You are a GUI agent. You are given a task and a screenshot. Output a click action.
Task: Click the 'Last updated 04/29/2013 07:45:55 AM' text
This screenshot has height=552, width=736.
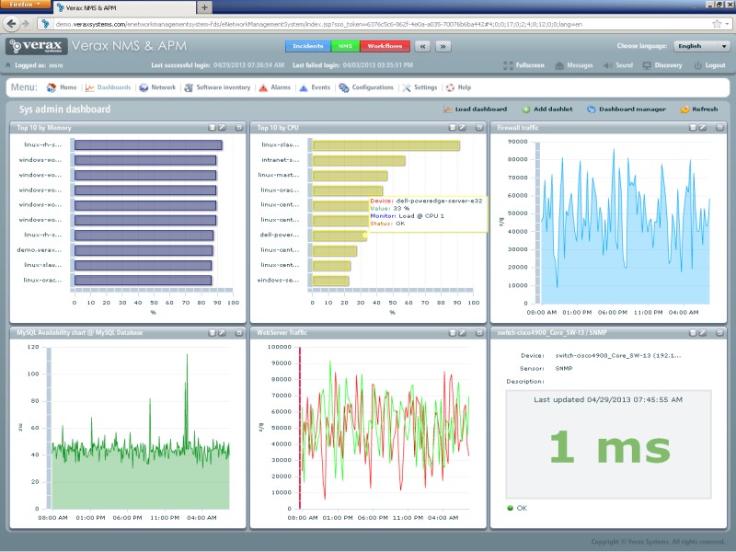(x=608, y=399)
